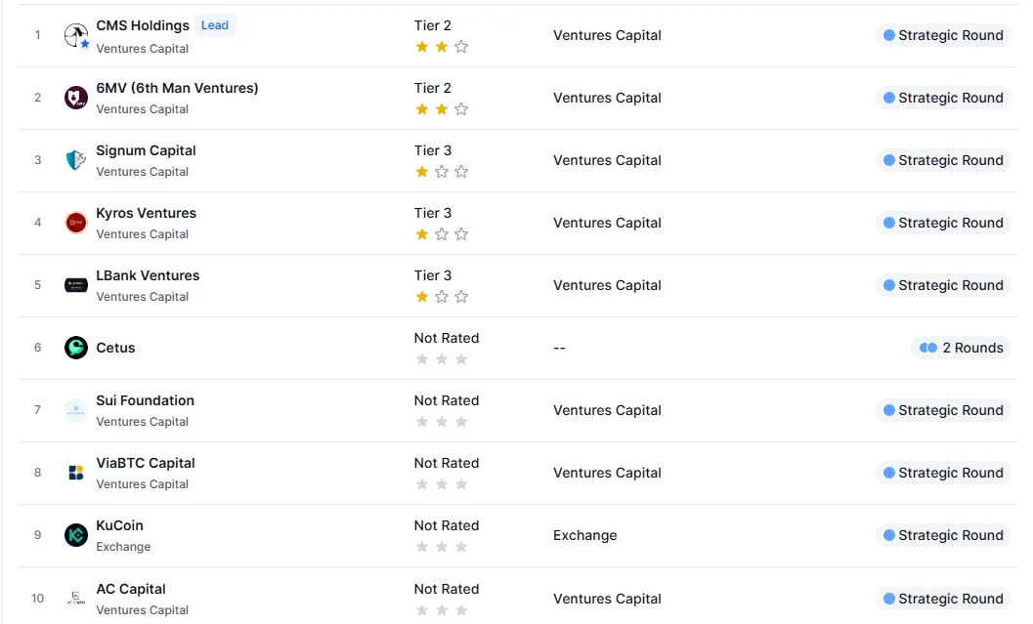The height and width of the screenshot is (624, 1033).
Task: Click the CMS Holdings logo icon
Action: tap(75, 35)
